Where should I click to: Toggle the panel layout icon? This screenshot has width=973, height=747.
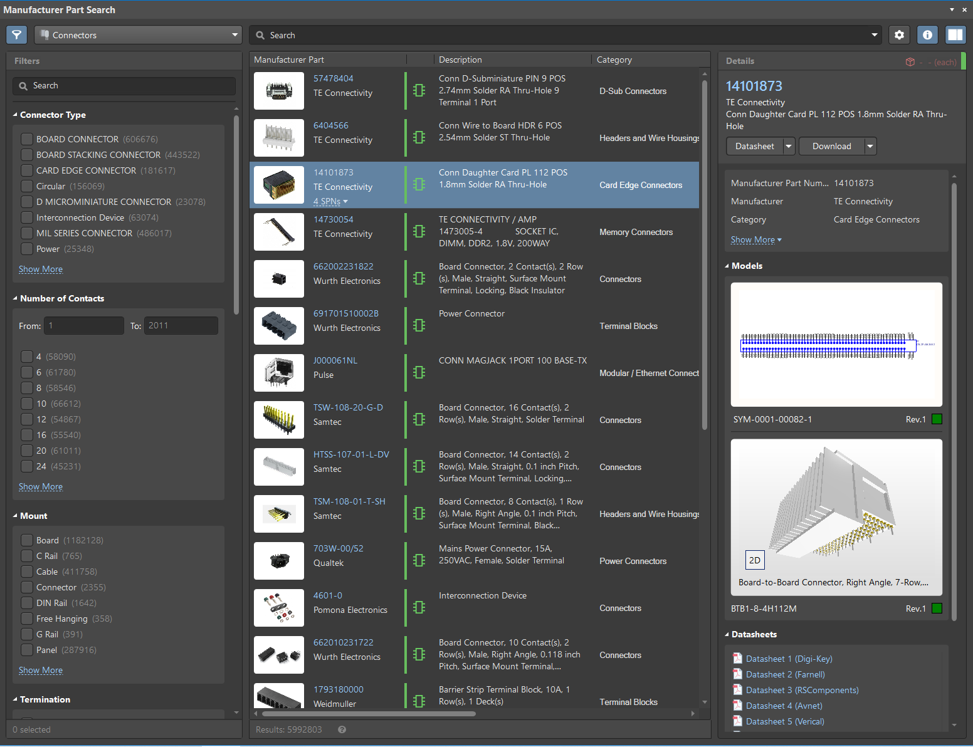point(955,35)
